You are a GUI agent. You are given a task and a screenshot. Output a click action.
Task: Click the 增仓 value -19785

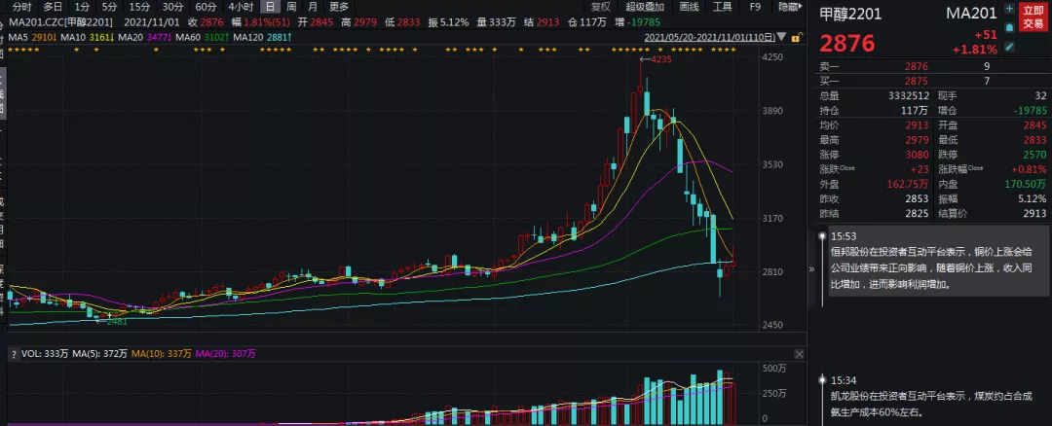[x=1028, y=111]
